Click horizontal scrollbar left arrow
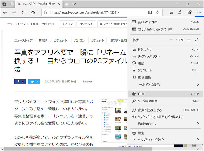The height and width of the screenshot is (151, 204). [x=2, y=149]
